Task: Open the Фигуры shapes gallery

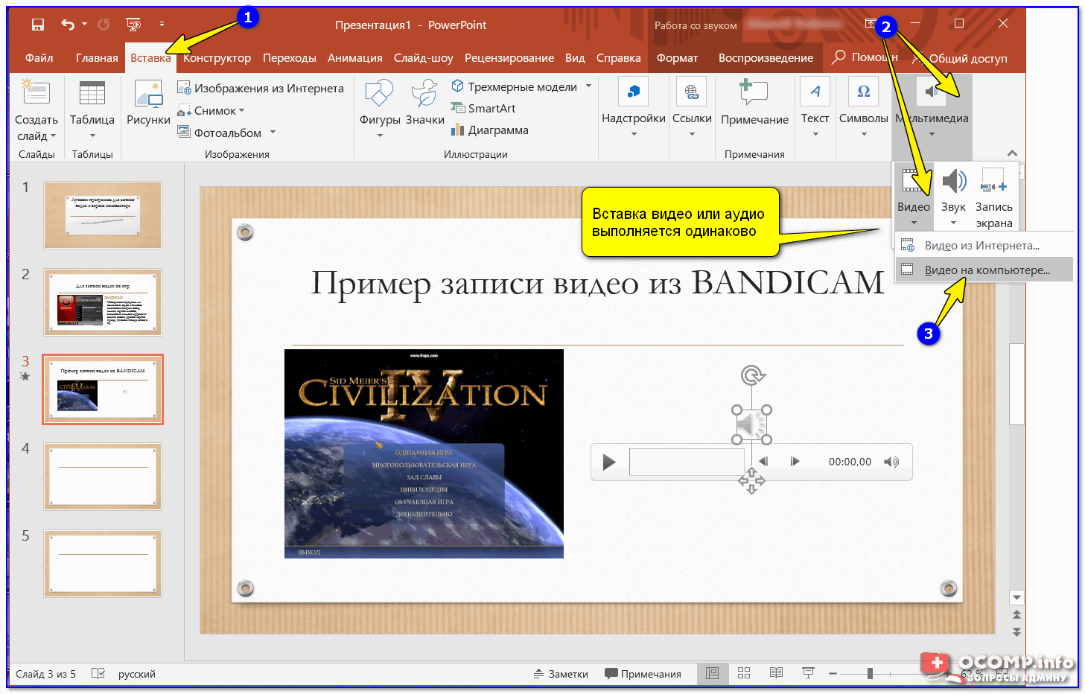Action: 380,108
